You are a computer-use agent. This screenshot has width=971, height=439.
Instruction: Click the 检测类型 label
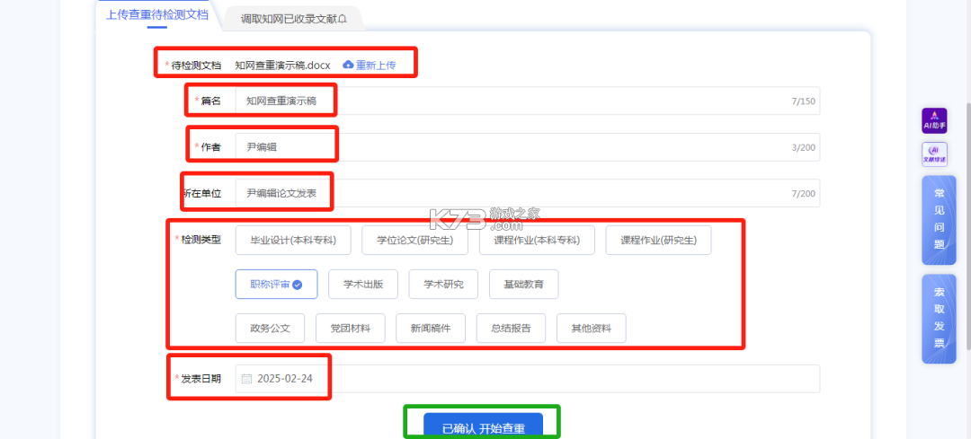pyautogui.click(x=200, y=240)
